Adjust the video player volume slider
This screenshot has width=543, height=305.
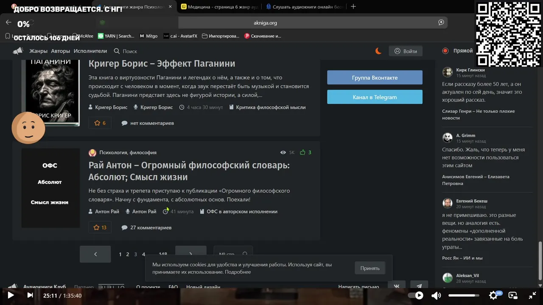click(x=464, y=295)
